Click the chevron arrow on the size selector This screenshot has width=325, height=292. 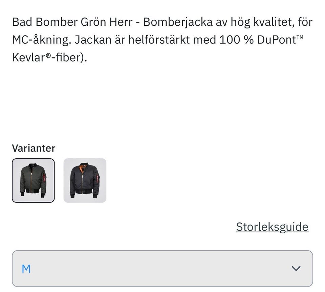coord(296,268)
